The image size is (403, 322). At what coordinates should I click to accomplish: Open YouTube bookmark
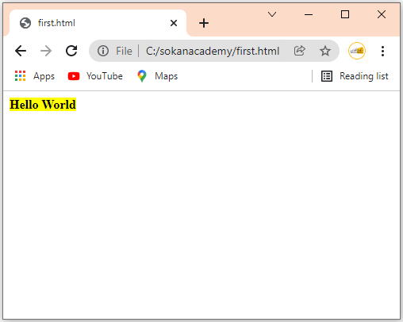[x=95, y=76]
